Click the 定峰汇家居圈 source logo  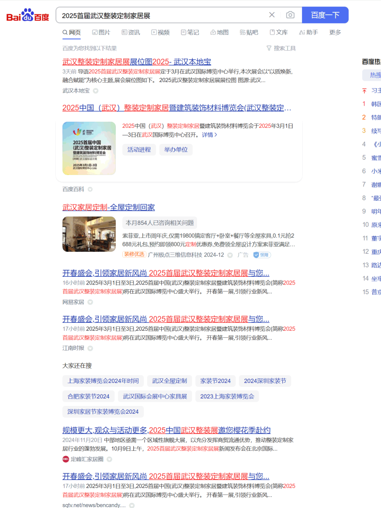coord(66,459)
